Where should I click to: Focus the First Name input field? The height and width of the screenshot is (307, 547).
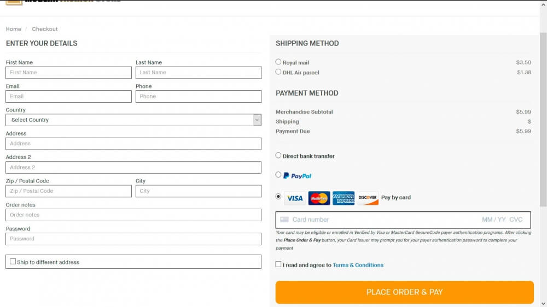(x=68, y=73)
